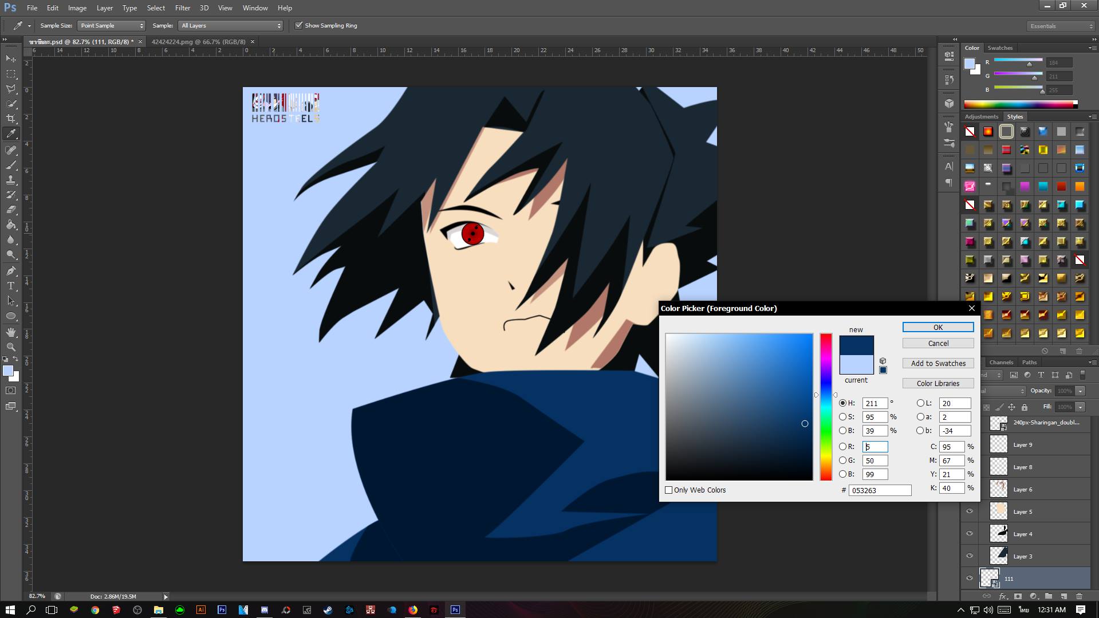
Task: Select the Rectangular Marquee tool
Action: coord(11,74)
